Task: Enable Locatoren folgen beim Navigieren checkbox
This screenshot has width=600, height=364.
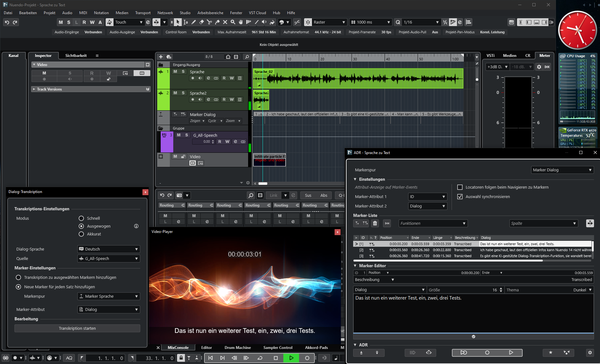Action: click(x=460, y=187)
